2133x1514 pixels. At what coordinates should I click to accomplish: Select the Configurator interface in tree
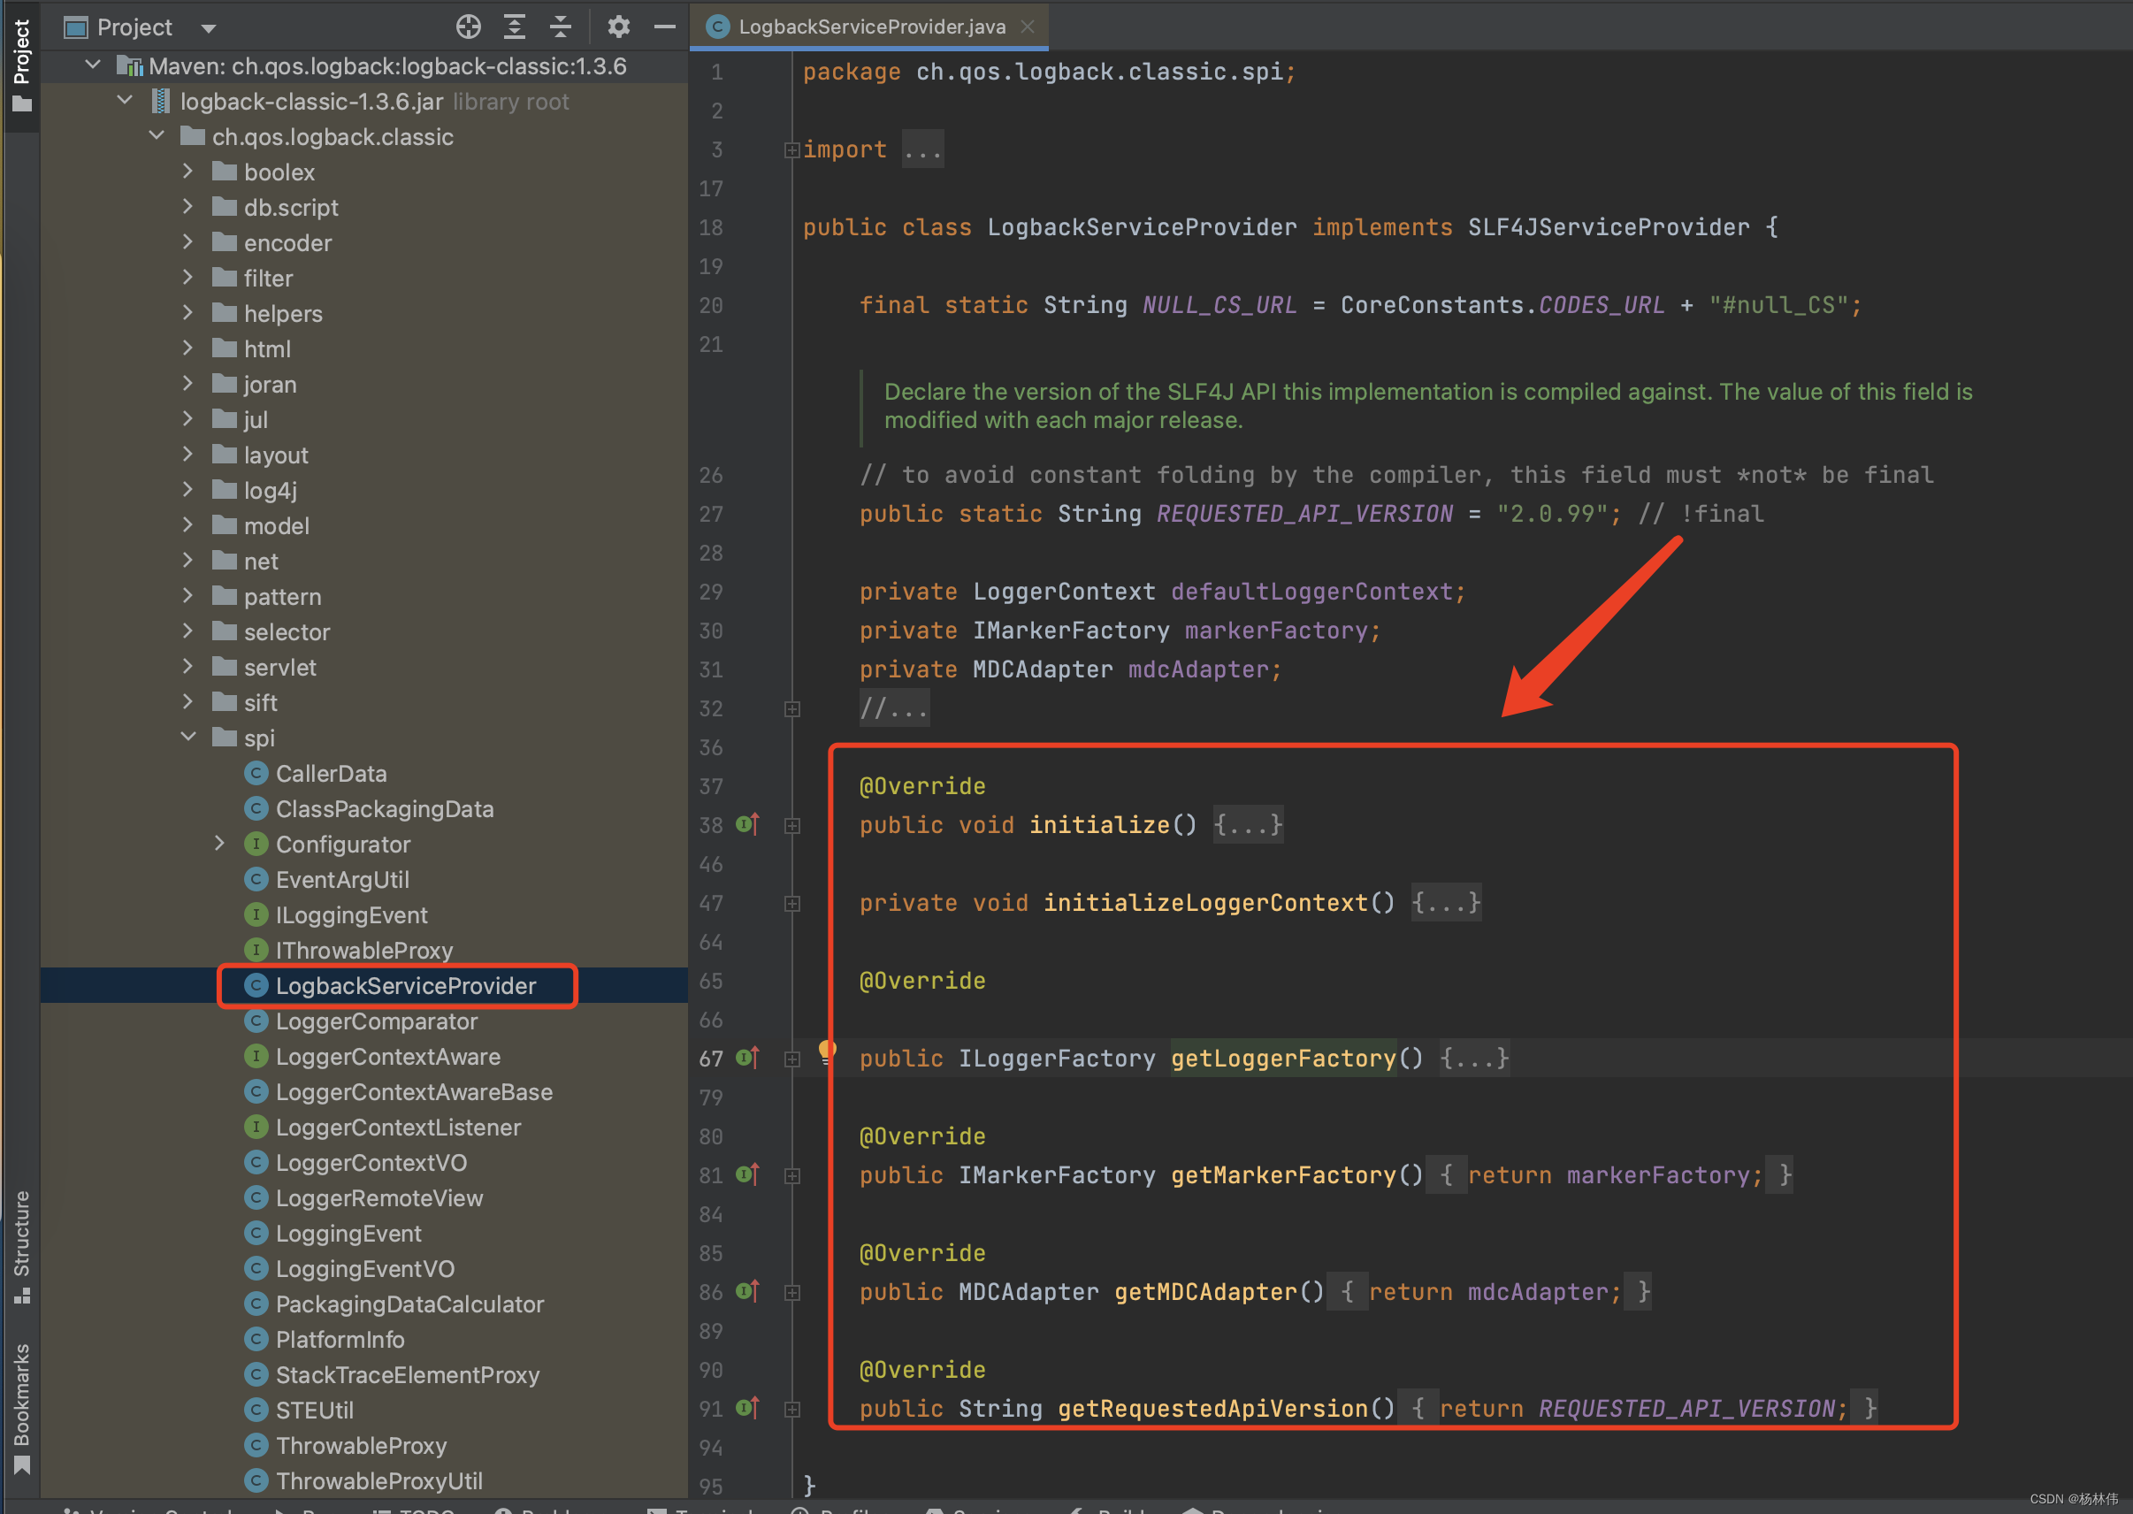pyautogui.click(x=342, y=845)
